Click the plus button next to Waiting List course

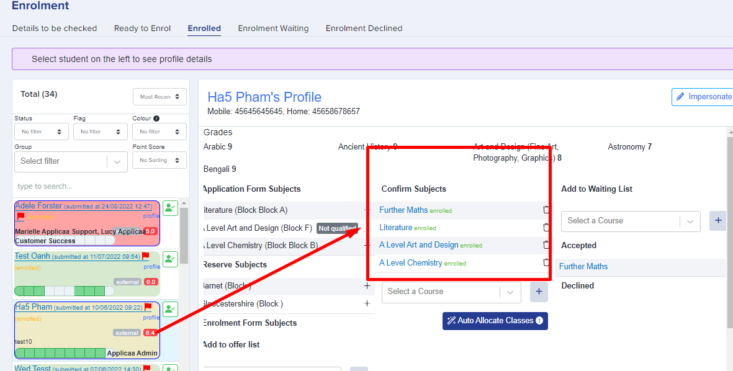(x=718, y=220)
